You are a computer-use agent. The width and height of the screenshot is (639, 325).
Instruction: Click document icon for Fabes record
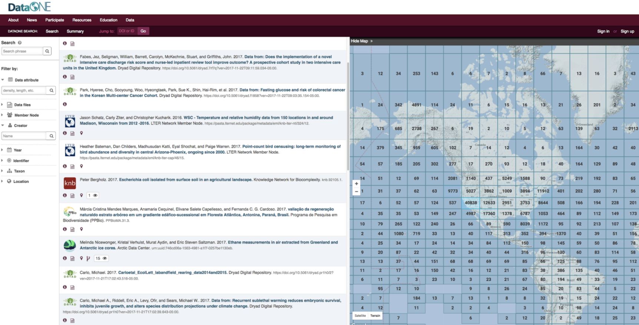pos(73,77)
